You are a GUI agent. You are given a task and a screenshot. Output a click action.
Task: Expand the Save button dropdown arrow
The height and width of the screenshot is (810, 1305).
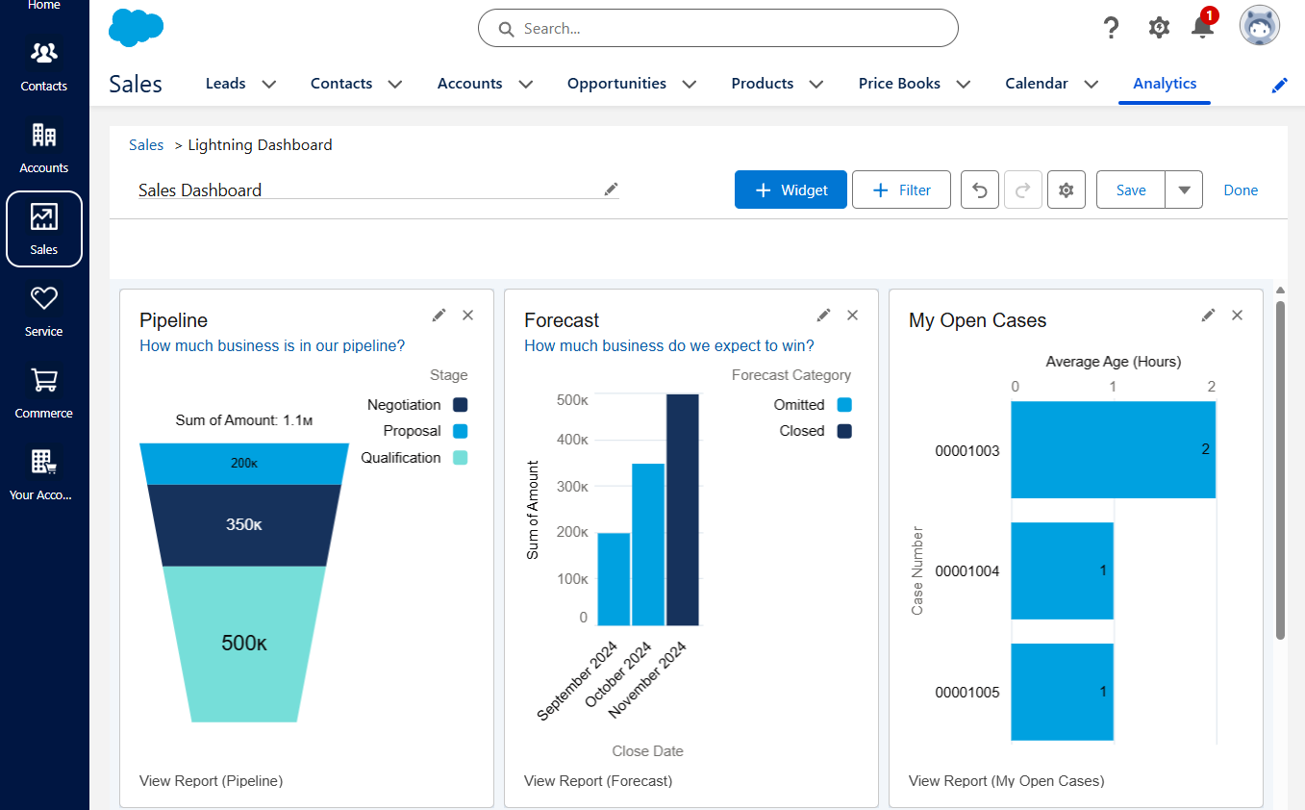pos(1184,190)
